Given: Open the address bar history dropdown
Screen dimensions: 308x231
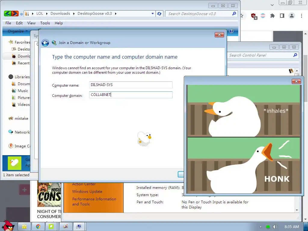Looking at the screenshot, I should [x=152, y=14].
